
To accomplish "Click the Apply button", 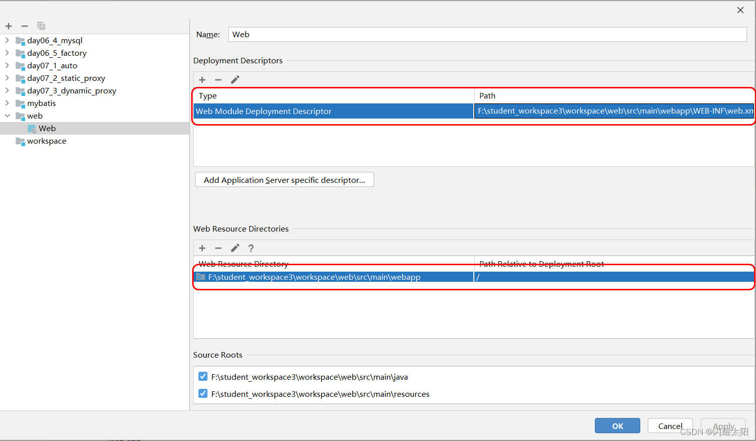I will [x=724, y=426].
